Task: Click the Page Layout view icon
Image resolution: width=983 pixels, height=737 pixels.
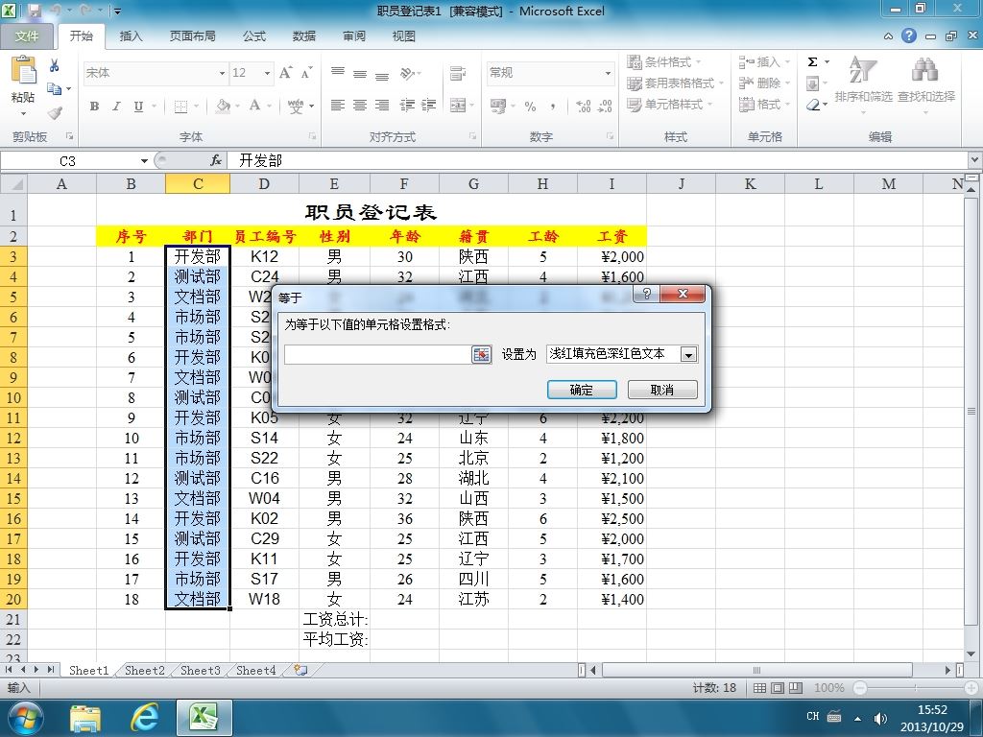Action: pos(778,688)
